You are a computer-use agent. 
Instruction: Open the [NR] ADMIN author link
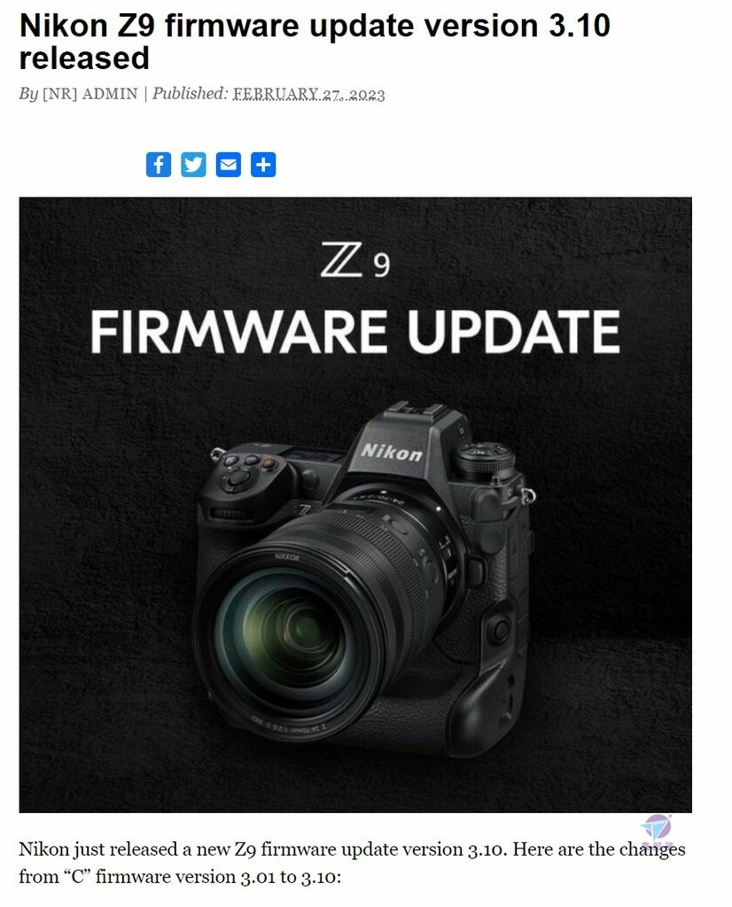point(90,94)
